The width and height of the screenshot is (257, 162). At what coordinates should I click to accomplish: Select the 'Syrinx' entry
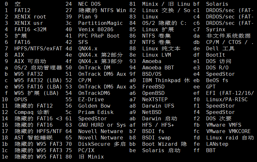[x=216, y=29]
